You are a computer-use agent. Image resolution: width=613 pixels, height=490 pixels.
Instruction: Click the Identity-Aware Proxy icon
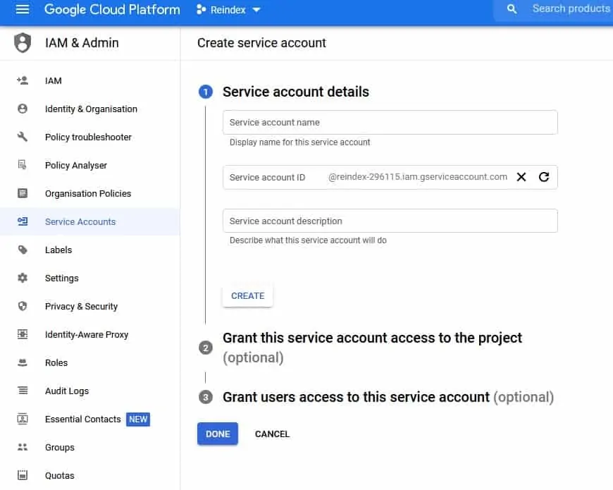(x=23, y=334)
